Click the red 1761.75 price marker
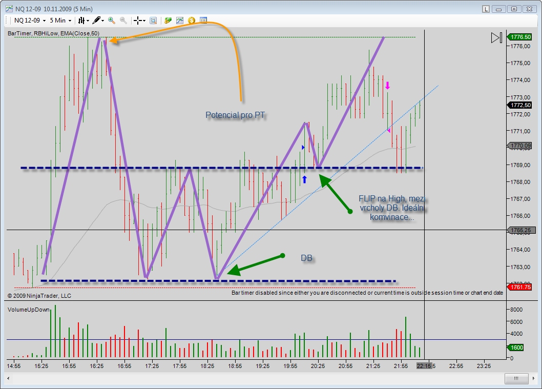 pos(520,287)
